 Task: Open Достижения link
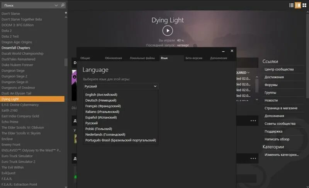point(274,77)
